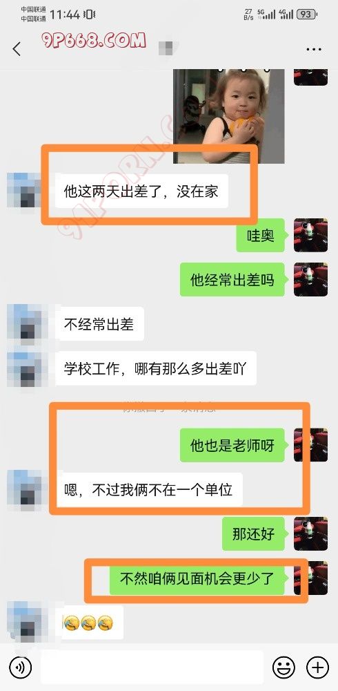Image resolution: width=338 pixels, height=691 pixels.
Task: Open the plus attachments menu
Action: point(317,668)
